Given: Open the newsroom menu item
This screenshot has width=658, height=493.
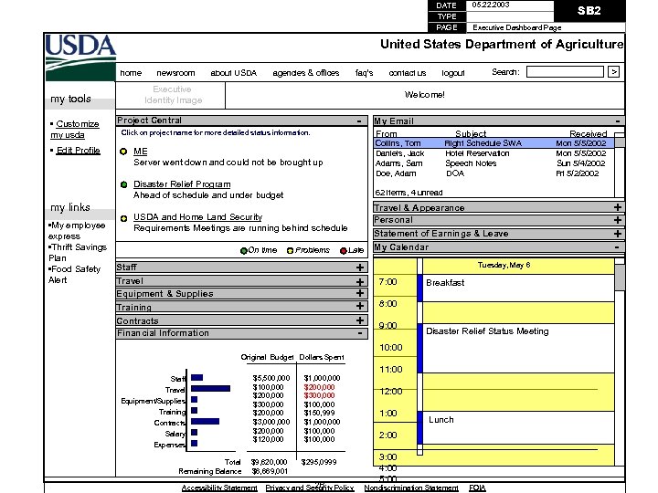Looking at the screenshot, I should tap(175, 73).
